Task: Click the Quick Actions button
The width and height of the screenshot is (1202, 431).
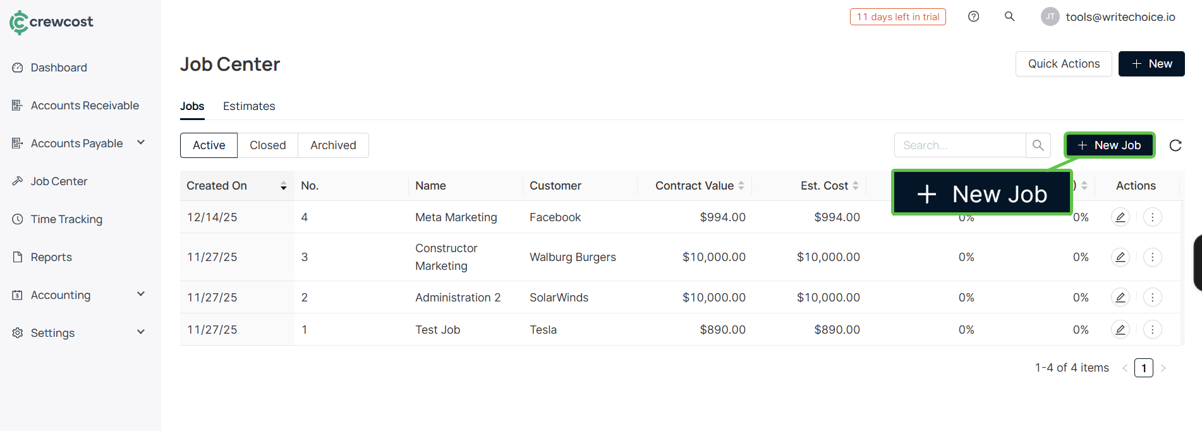Action: pos(1063,64)
